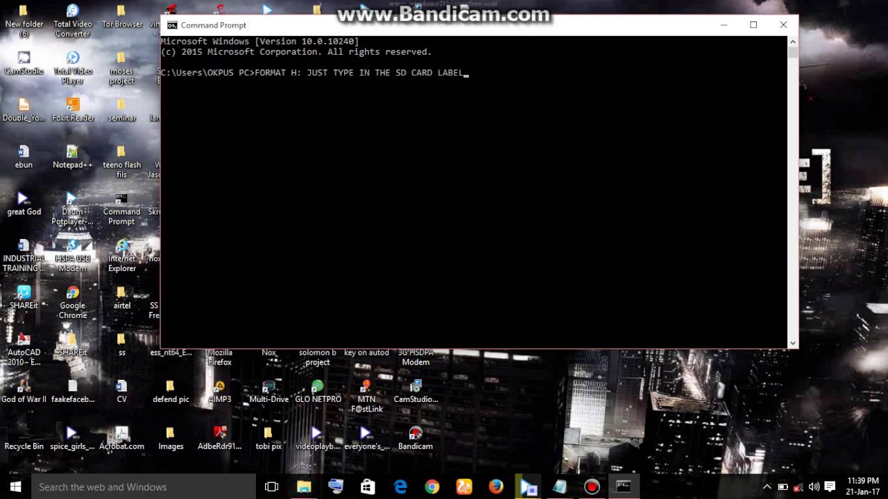Select the 'ss' desktop folder

pyautogui.click(x=121, y=345)
